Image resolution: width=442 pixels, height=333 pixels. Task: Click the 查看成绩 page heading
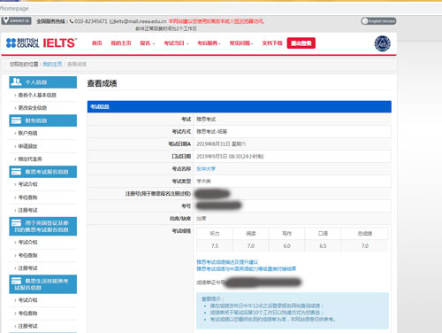pos(102,83)
